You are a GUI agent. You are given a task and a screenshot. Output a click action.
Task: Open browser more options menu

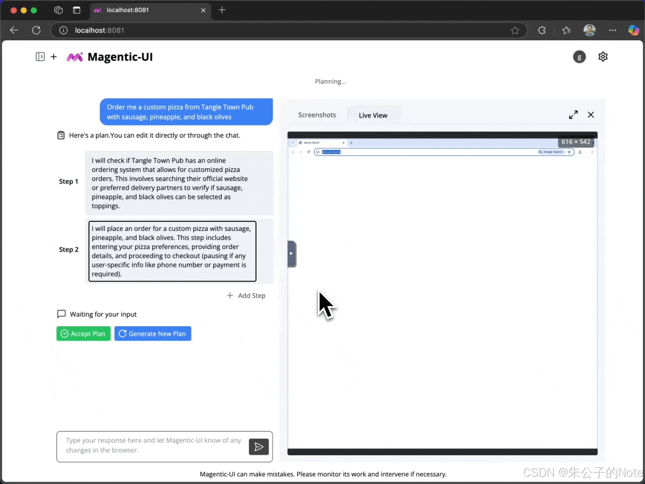(x=613, y=30)
